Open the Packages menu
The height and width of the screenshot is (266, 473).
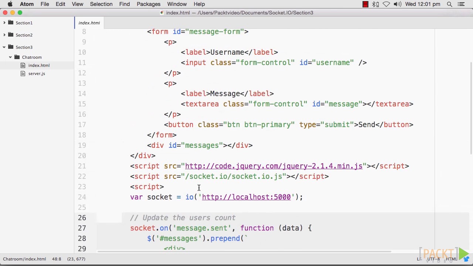[x=149, y=4]
